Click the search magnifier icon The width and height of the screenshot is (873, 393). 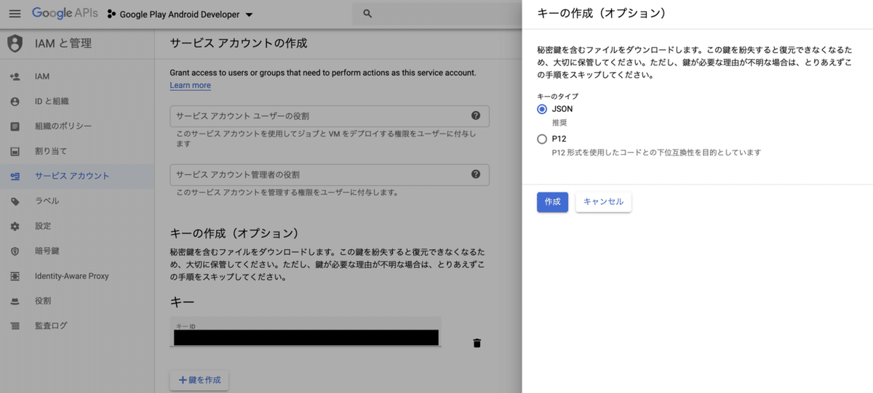(367, 14)
